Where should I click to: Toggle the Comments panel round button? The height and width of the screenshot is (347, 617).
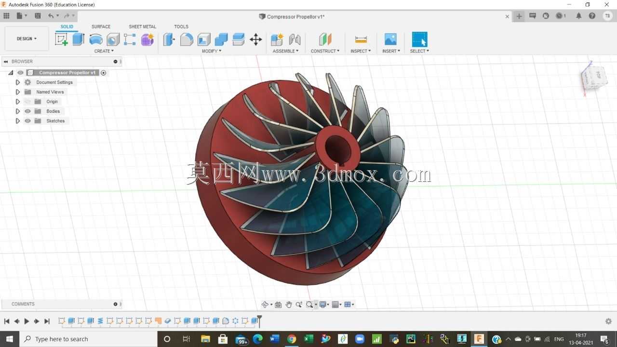[115, 304]
